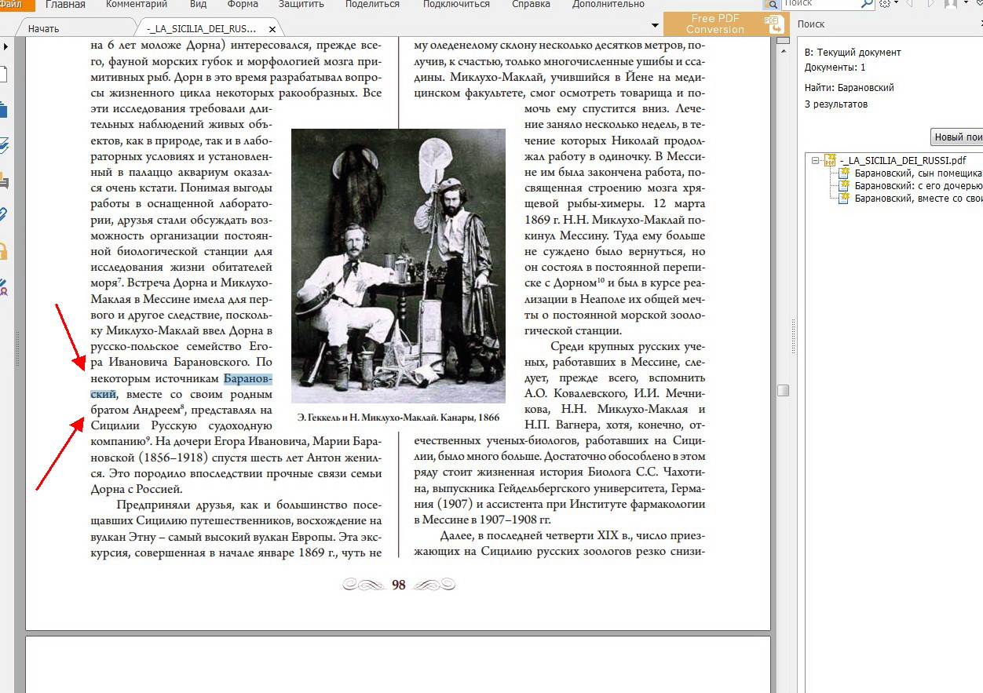The width and height of the screenshot is (983, 693).
Task: Expand the left navigation panel arrow
Action: [6, 47]
